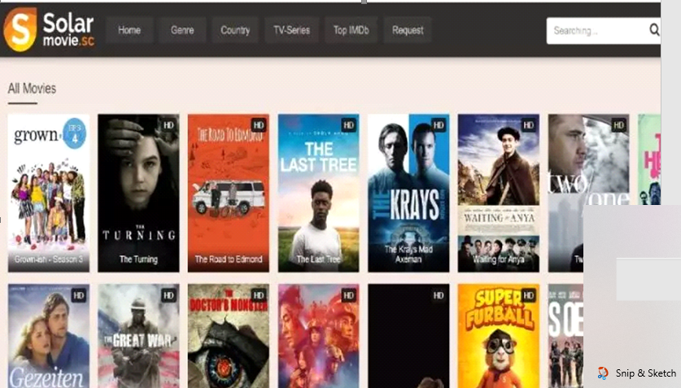
Task: Click the Snip & Sketch label
Action: (x=645, y=373)
